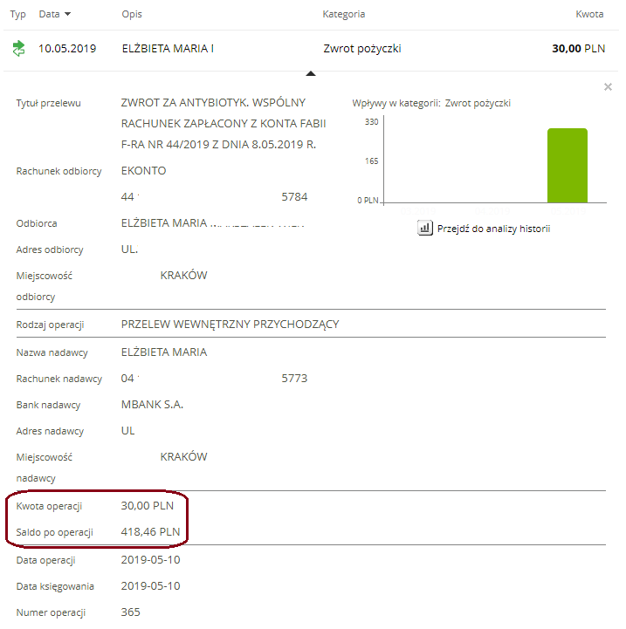Click "PRZELEW WEWNĘTRZNY PRZYCHODZĄCY" operation type
The image size is (626, 629).
230,325
